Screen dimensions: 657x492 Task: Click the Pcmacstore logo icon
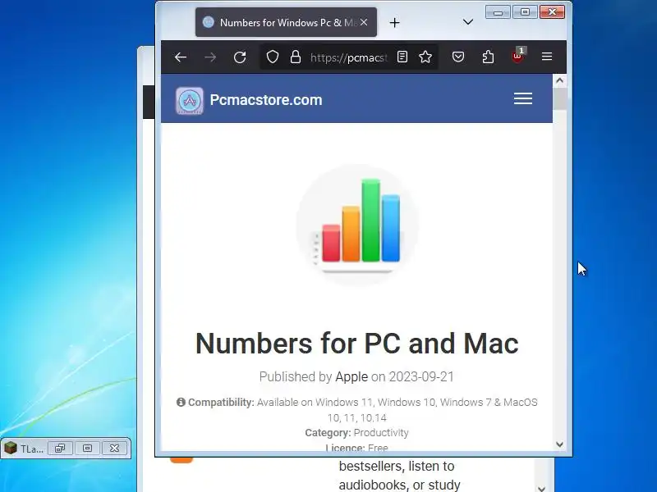(x=190, y=100)
